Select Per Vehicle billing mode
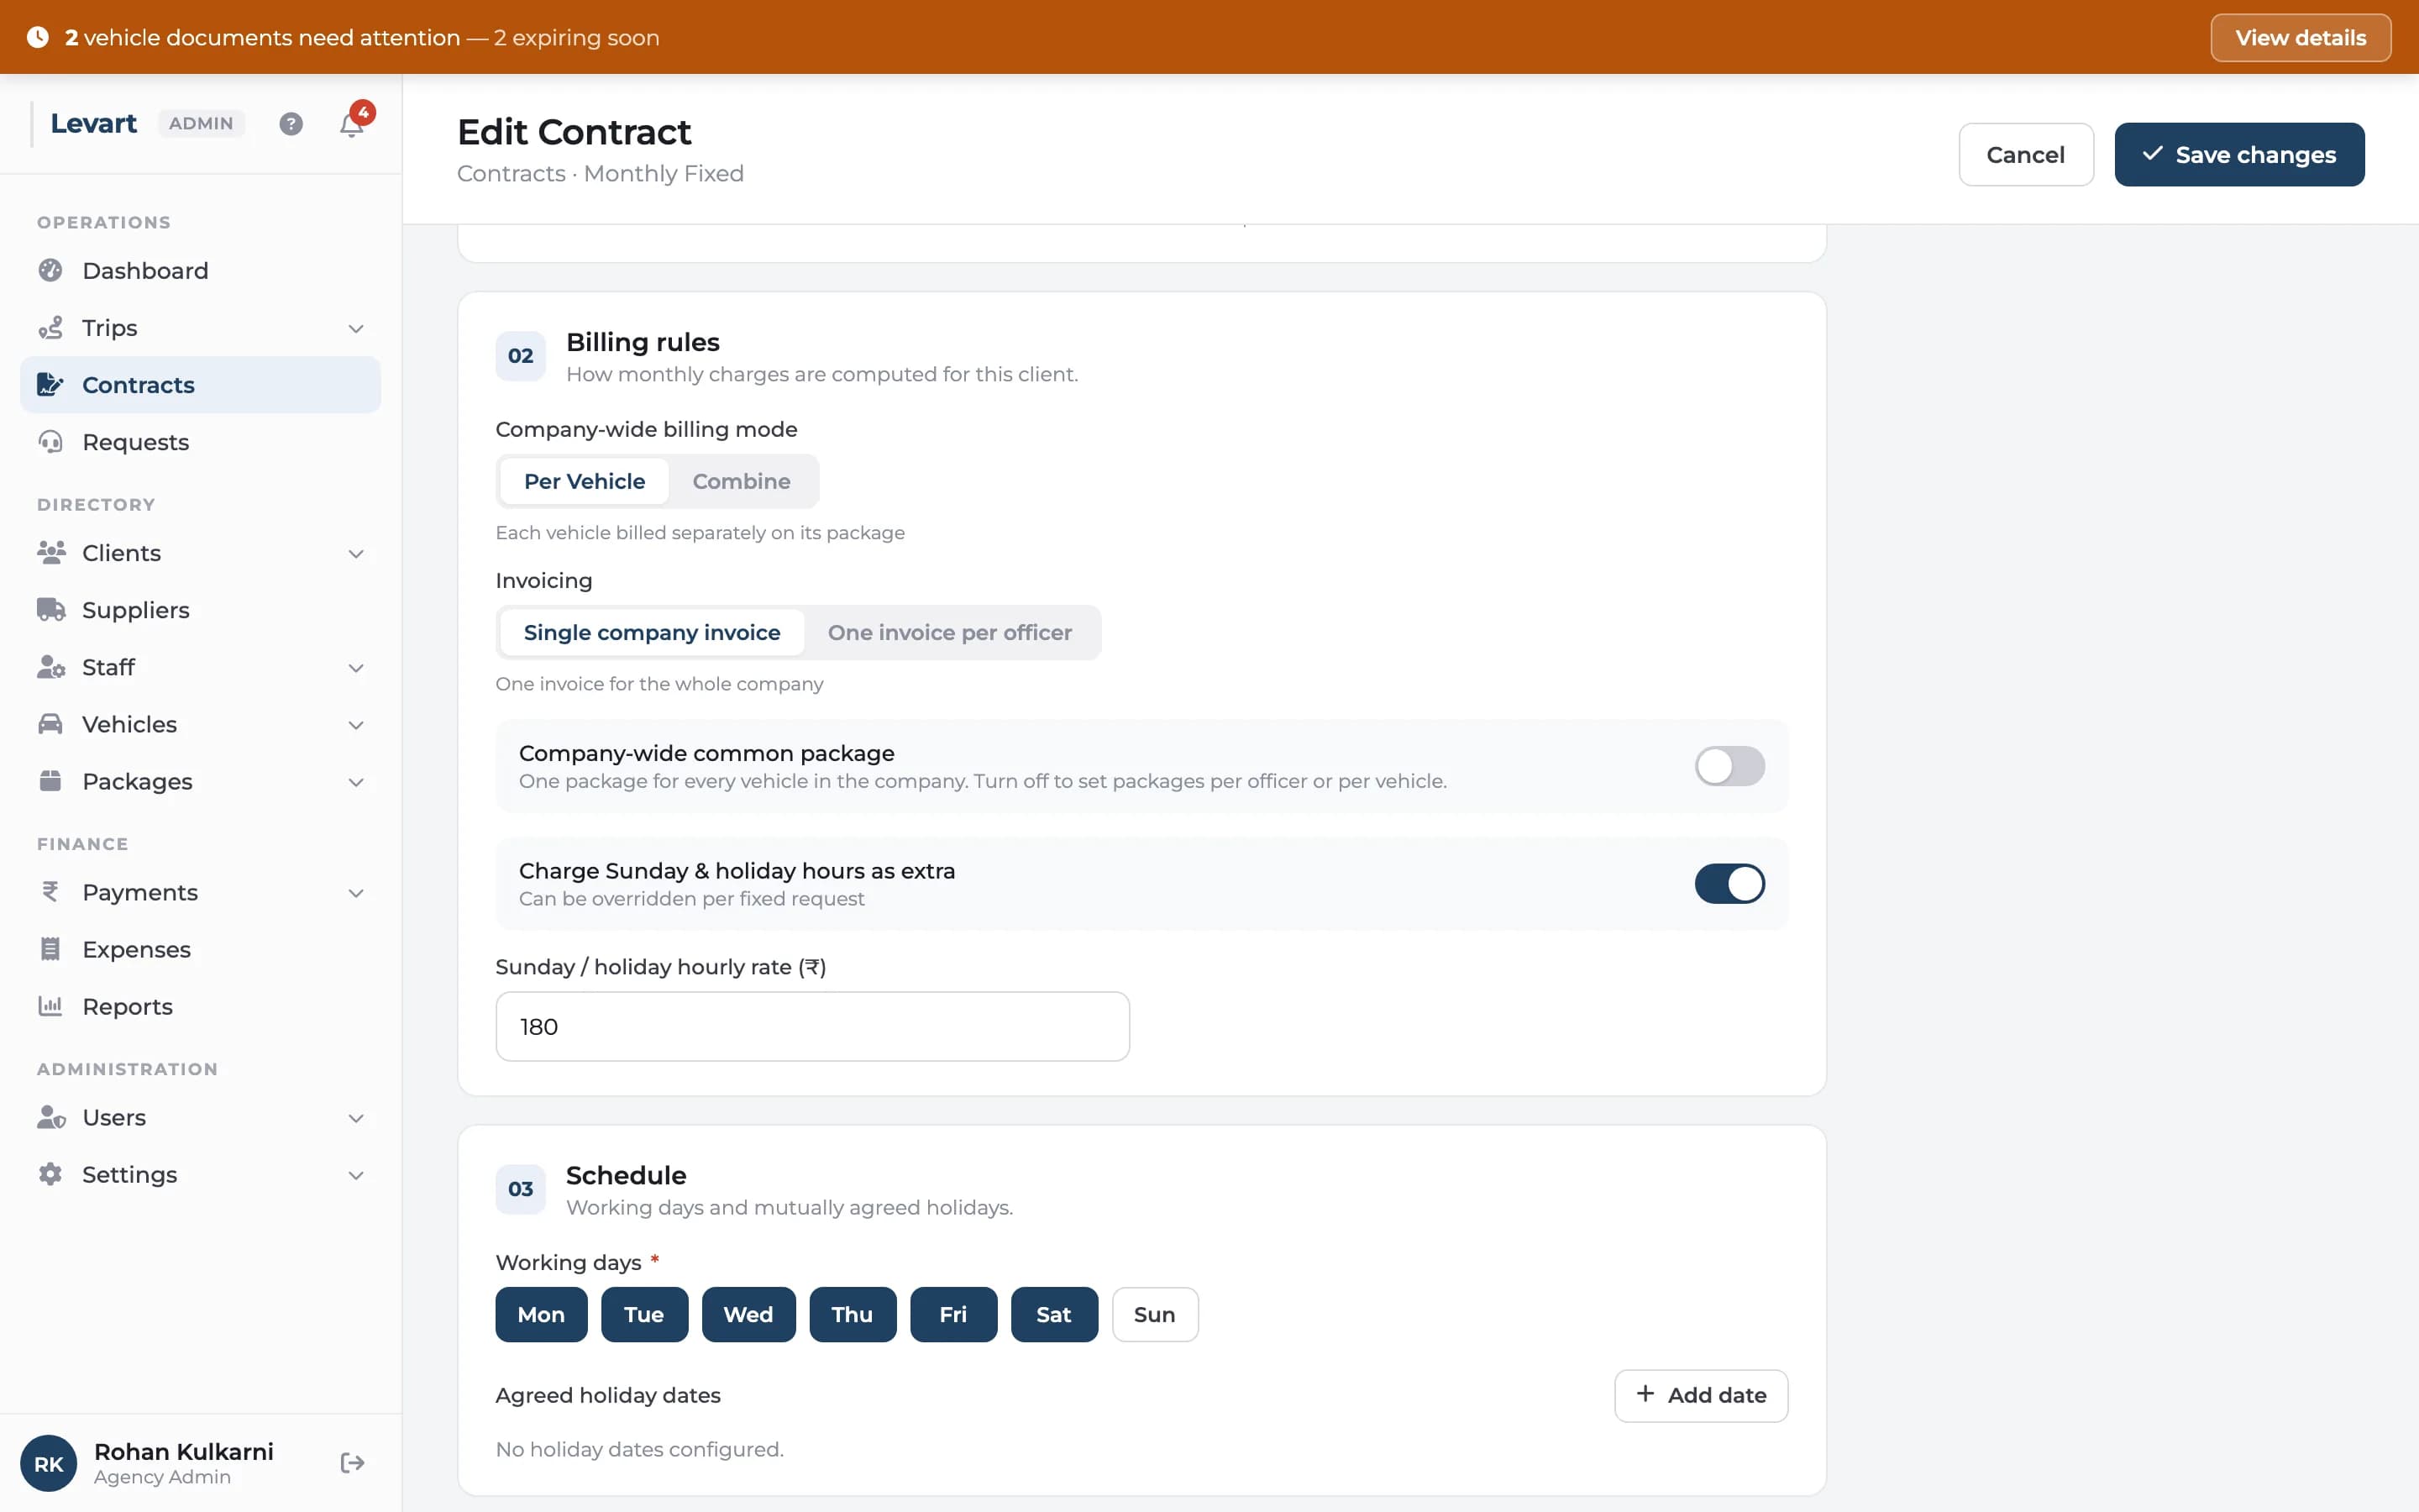Image resolution: width=2419 pixels, height=1512 pixels. pos(585,481)
